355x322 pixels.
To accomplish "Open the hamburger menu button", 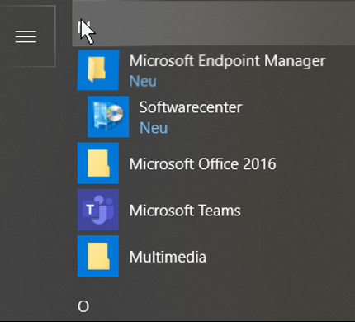I will (26, 36).
